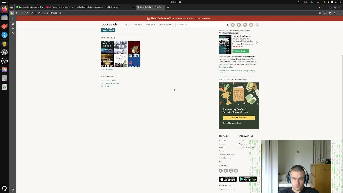Open the Goodreads discussions icon
343x193 pixels.
coord(239,25)
